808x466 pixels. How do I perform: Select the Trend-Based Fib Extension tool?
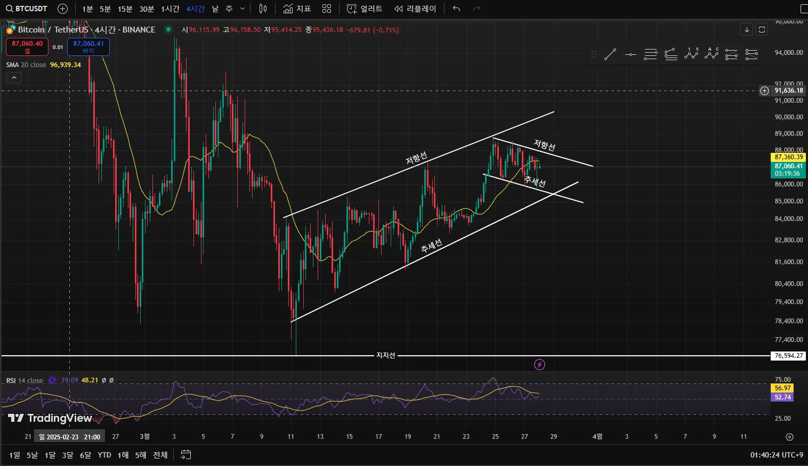coord(671,54)
